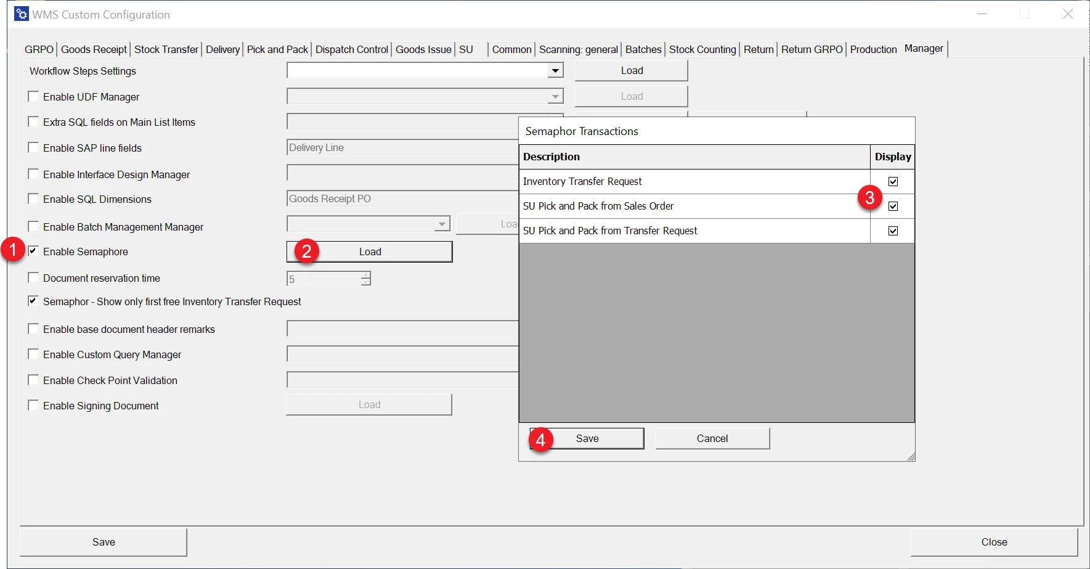Open the Enable UDF Manager dropdown
1090x569 pixels.
coord(555,97)
